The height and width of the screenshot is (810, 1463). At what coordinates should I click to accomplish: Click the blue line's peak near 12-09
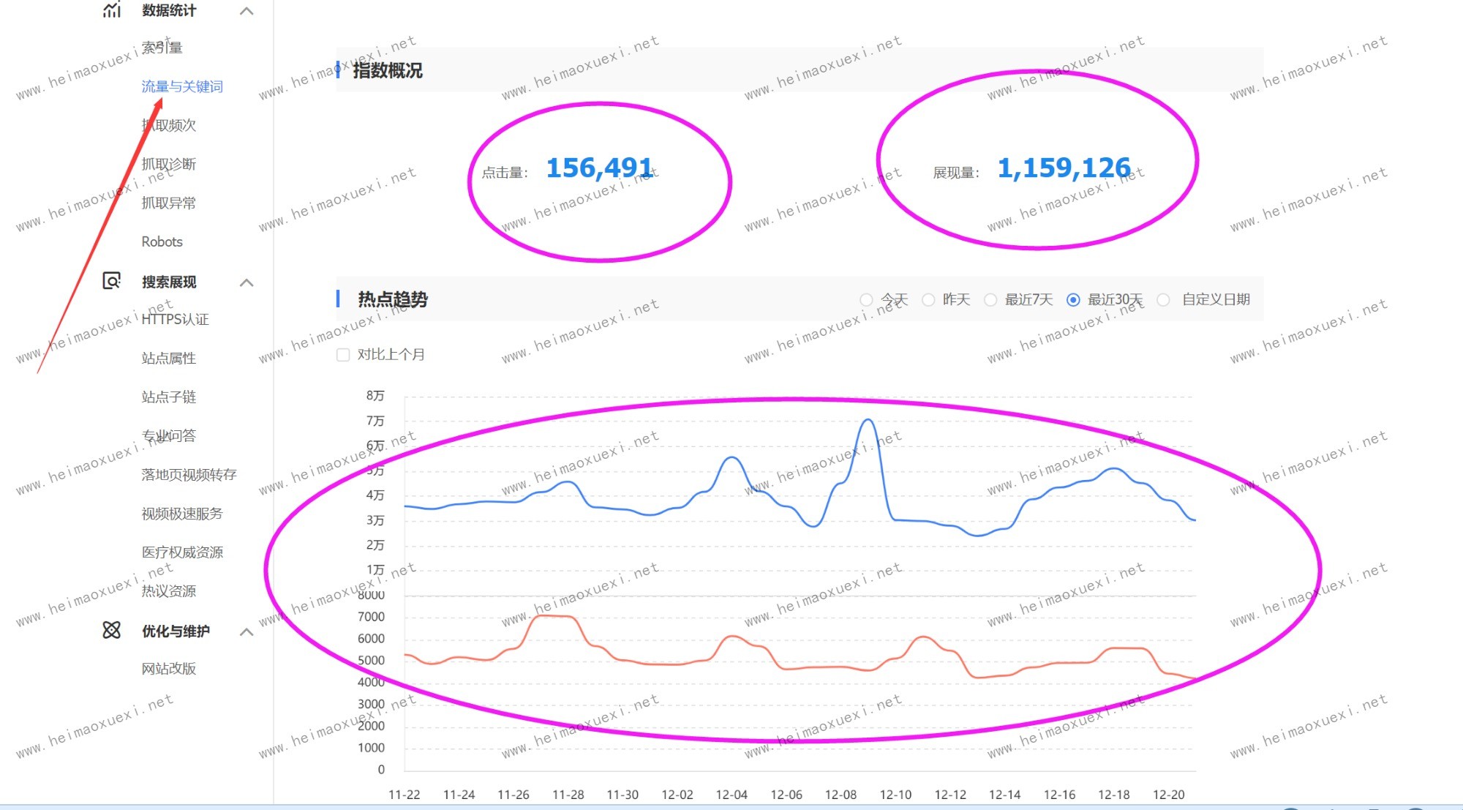tap(868, 420)
